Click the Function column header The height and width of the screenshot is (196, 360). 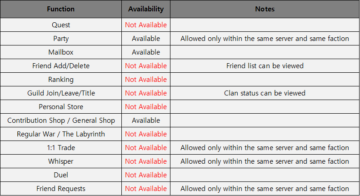tap(61, 9)
